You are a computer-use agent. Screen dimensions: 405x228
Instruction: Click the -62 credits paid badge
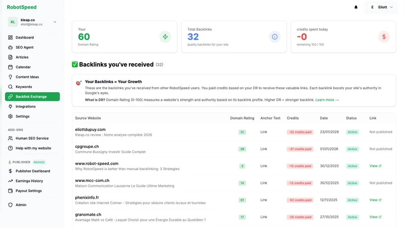click(300, 200)
